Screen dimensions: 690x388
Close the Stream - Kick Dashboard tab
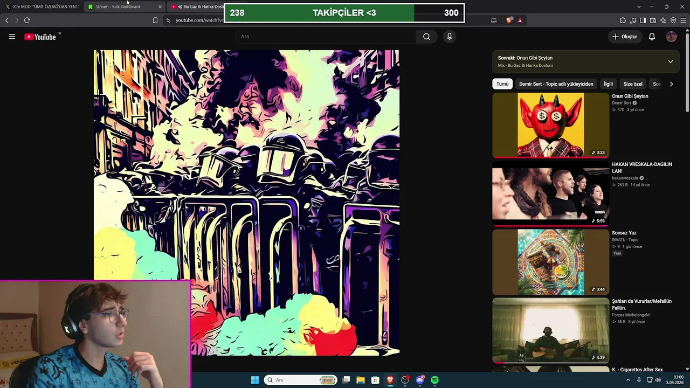pos(160,6)
